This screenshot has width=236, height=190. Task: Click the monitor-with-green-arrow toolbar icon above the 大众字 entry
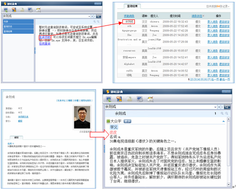[x=109, y=99]
